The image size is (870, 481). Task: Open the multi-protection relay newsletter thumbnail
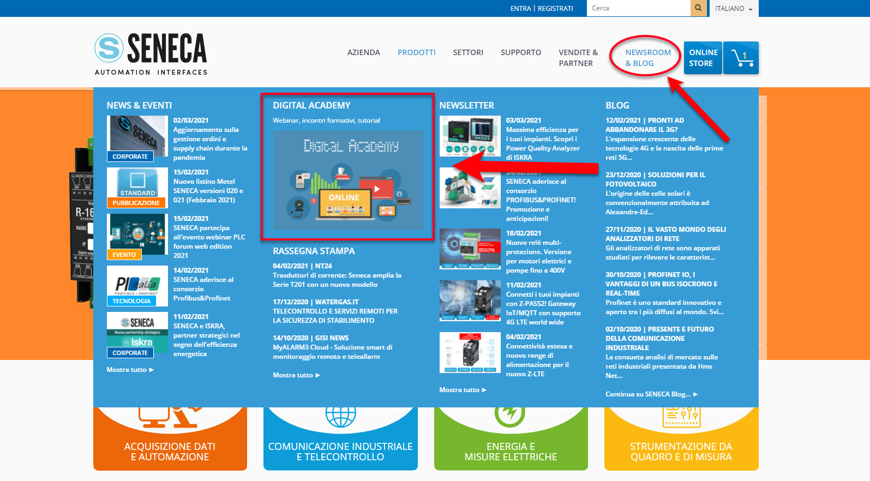coord(470,249)
